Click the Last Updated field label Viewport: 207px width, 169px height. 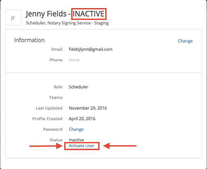(x=49, y=108)
